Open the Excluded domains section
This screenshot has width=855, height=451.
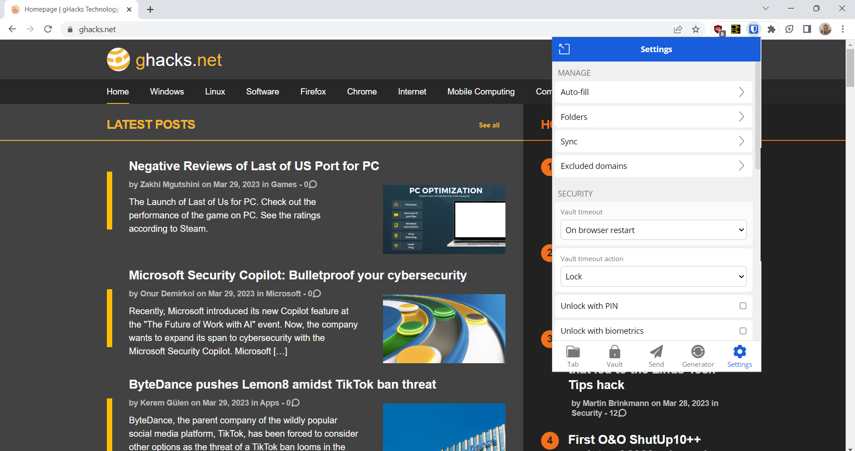pyautogui.click(x=653, y=166)
